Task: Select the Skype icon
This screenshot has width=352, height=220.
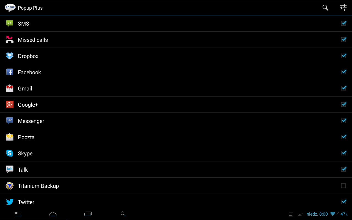Action: click(x=10, y=153)
